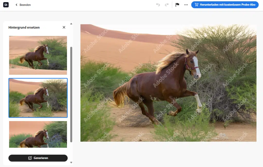
Task: Click the panel scrollbar up arrow
Action: [x=71, y=24]
